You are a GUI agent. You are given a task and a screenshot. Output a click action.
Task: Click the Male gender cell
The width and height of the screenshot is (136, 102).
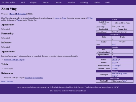coord(104,45)
